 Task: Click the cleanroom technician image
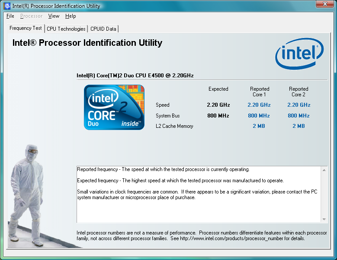(x=26, y=195)
